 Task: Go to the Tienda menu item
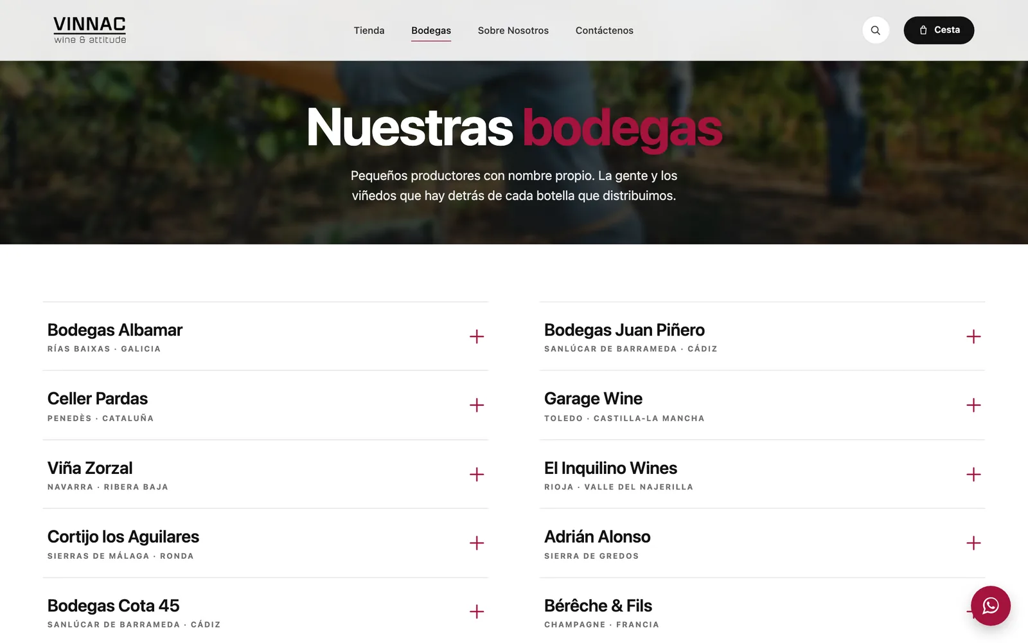point(369,30)
